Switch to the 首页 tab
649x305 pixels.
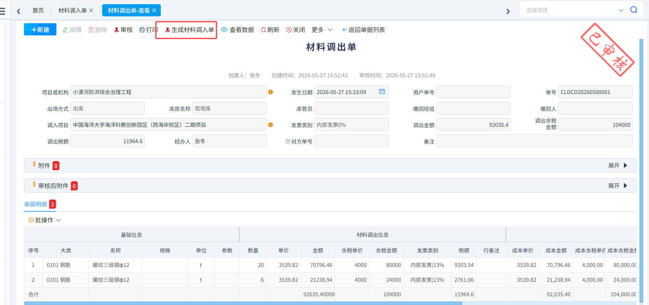38,10
